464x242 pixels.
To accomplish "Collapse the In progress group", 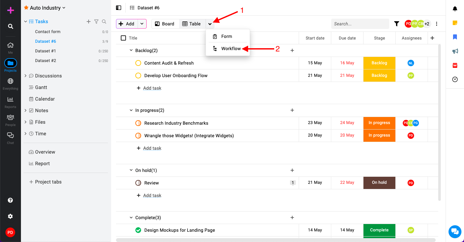I will pyautogui.click(x=131, y=110).
